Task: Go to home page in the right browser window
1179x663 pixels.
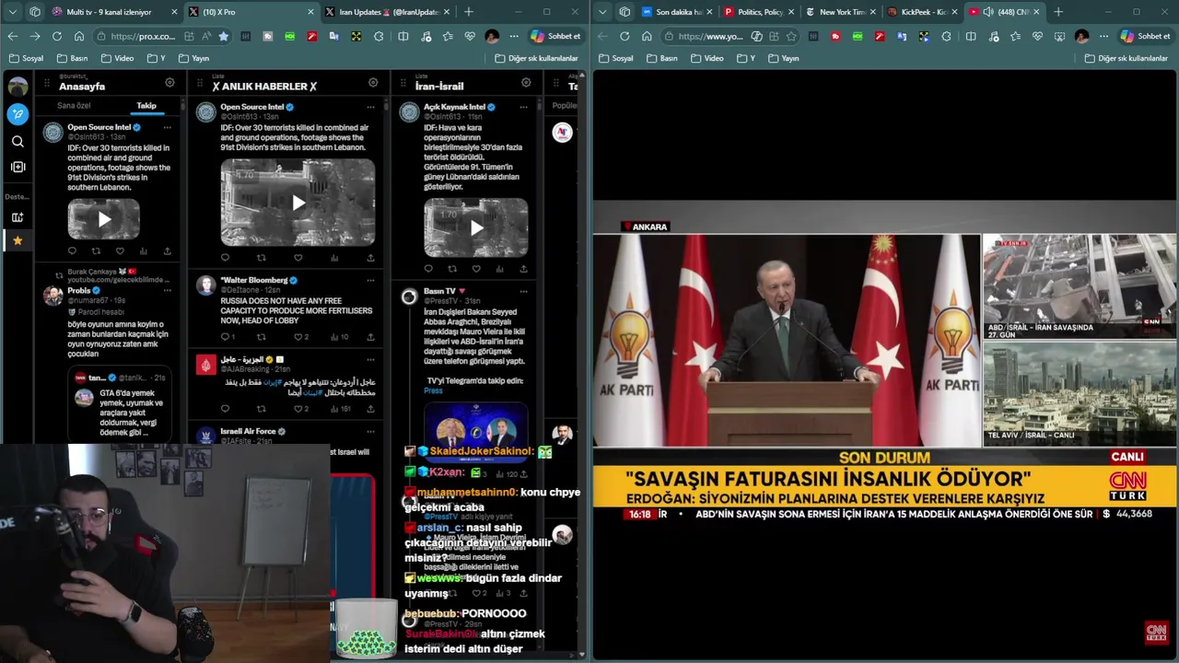Action: 647,36
